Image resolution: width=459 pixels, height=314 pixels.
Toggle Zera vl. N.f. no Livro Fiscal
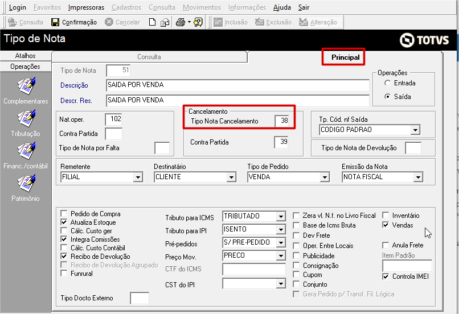tap(296, 216)
